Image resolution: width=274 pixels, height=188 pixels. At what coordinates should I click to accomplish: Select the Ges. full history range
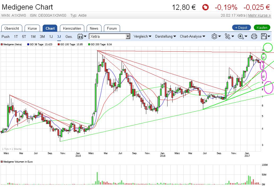click(x=69, y=37)
